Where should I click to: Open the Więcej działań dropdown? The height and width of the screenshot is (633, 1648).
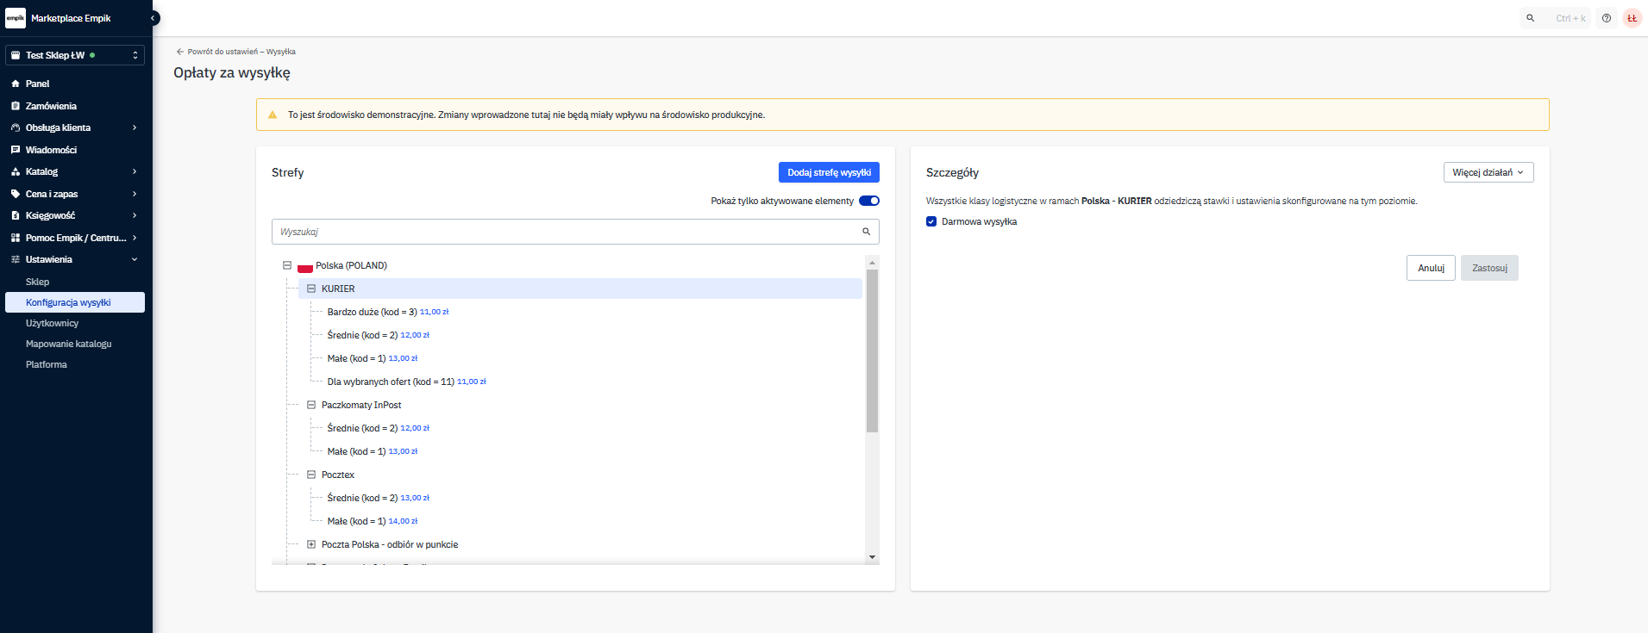[x=1488, y=172]
